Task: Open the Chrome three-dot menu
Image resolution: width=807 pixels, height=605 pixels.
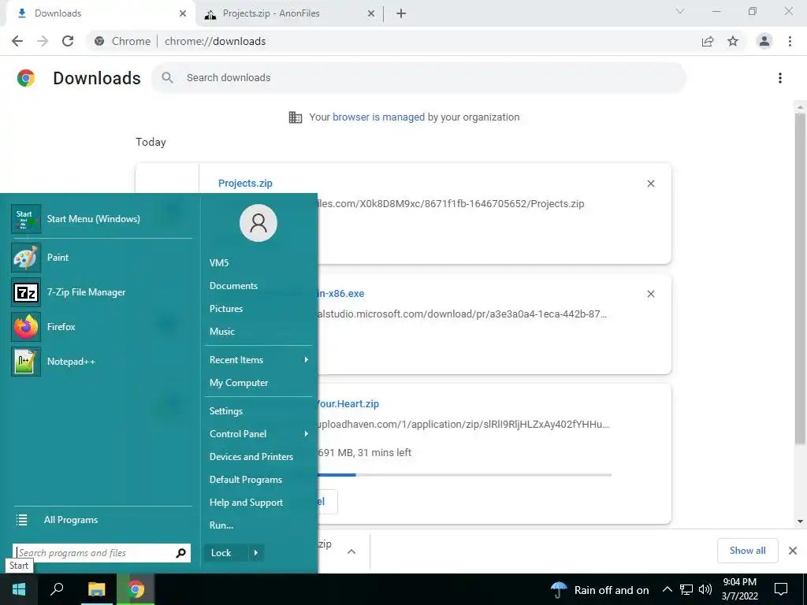Action: click(x=790, y=41)
